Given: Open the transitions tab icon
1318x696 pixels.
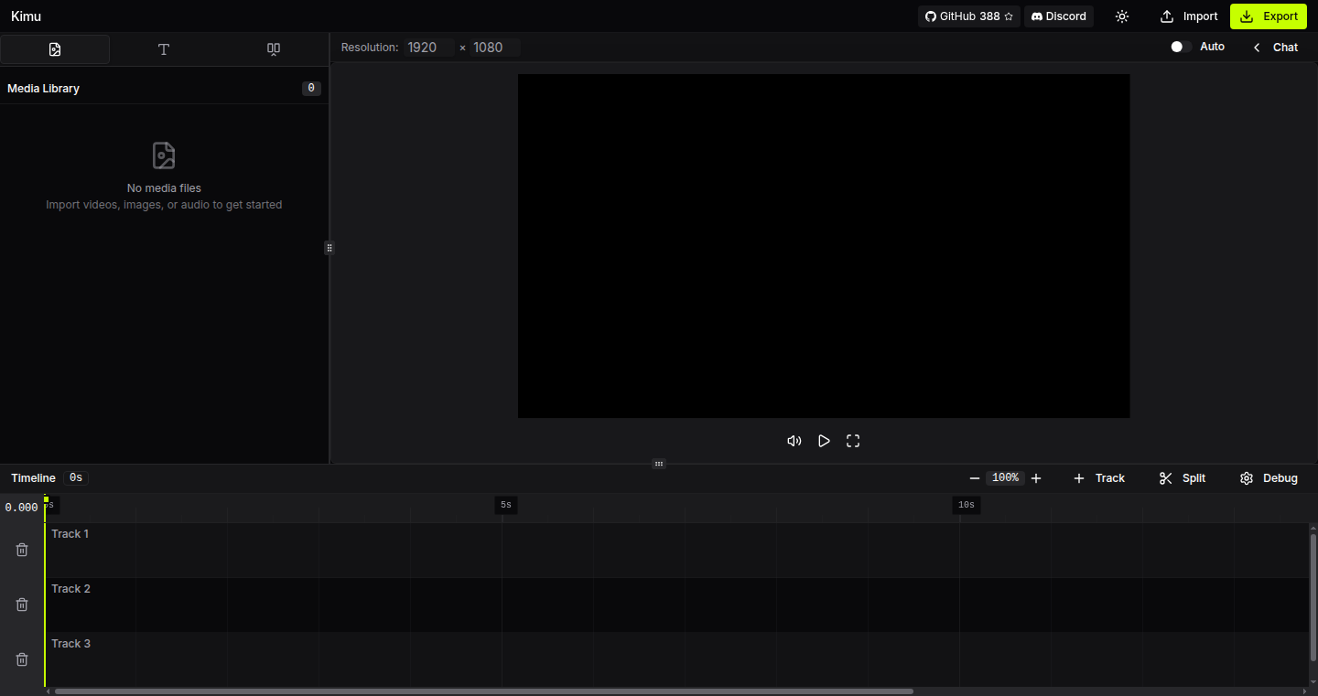Looking at the screenshot, I should point(274,49).
